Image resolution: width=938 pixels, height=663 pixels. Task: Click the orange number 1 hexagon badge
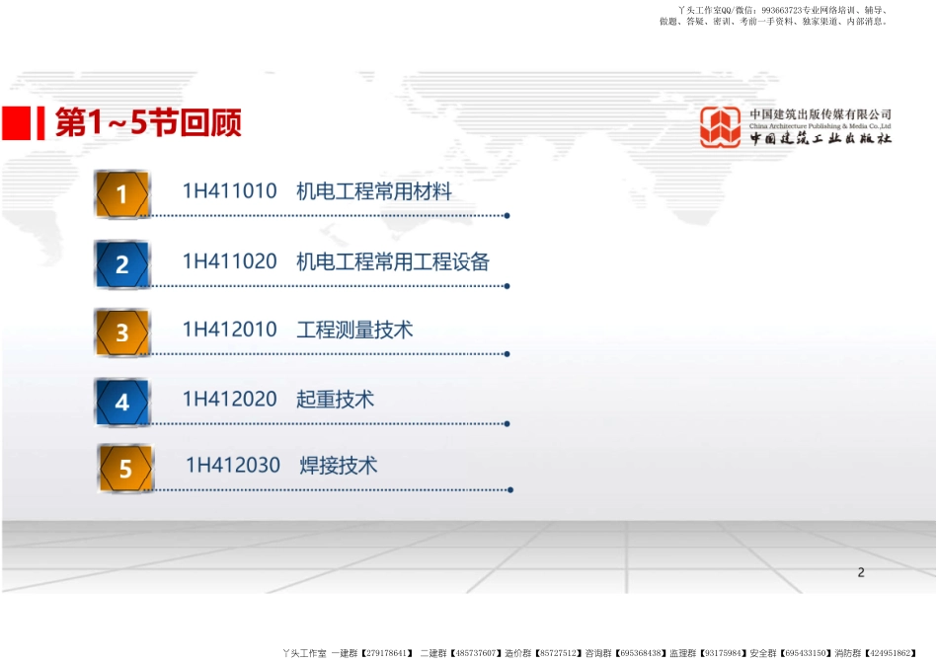coord(122,194)
